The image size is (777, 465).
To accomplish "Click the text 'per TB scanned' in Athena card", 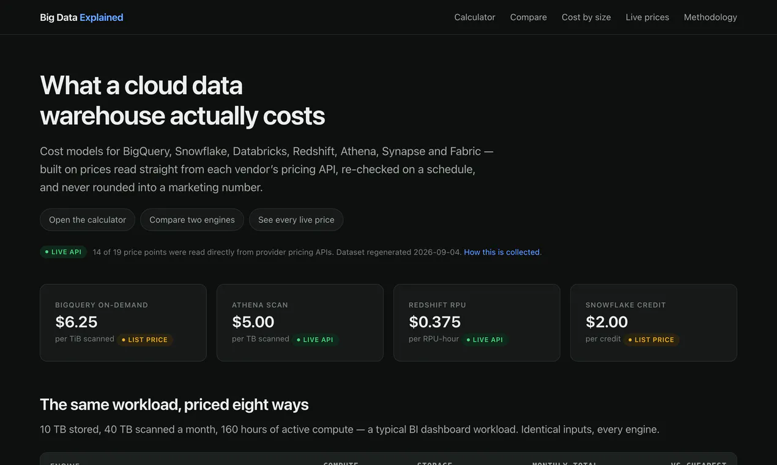I will click(x=261, y=339).
